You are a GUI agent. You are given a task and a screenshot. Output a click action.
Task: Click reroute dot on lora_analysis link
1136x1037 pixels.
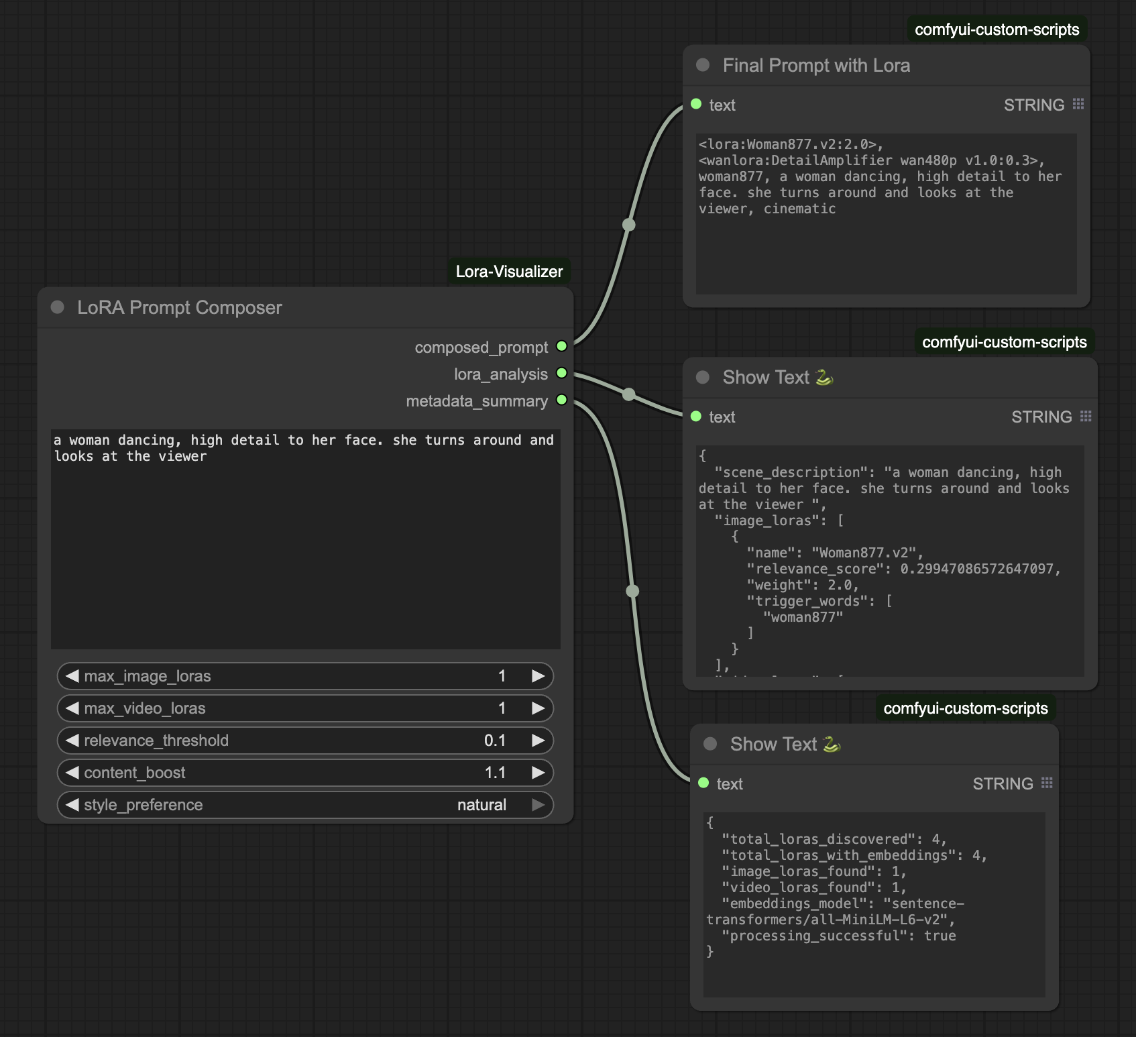(x=628, y=394)
